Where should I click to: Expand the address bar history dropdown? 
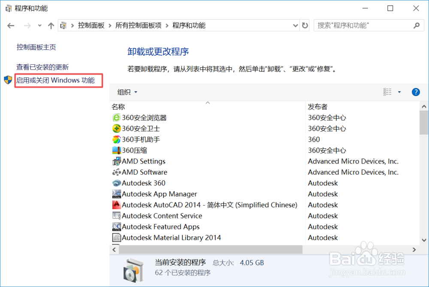pos(295,25)
